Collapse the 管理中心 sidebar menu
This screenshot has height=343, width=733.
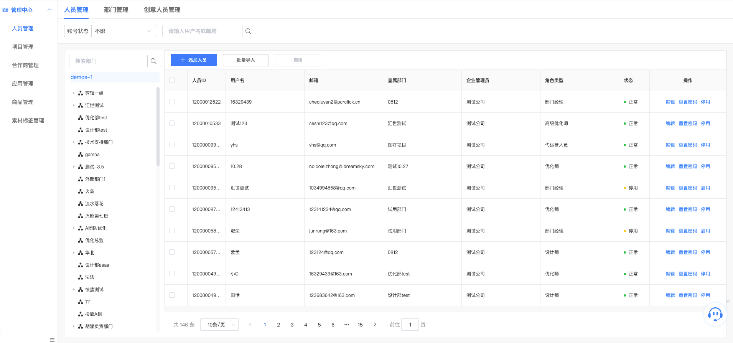click(x=49, y=10)
